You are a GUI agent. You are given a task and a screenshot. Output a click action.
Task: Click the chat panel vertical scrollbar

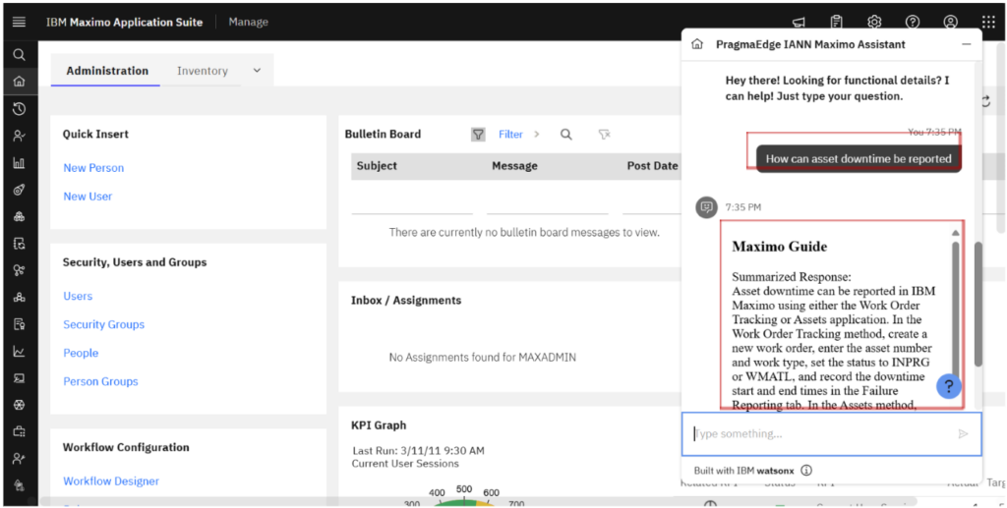coord(978,304)
